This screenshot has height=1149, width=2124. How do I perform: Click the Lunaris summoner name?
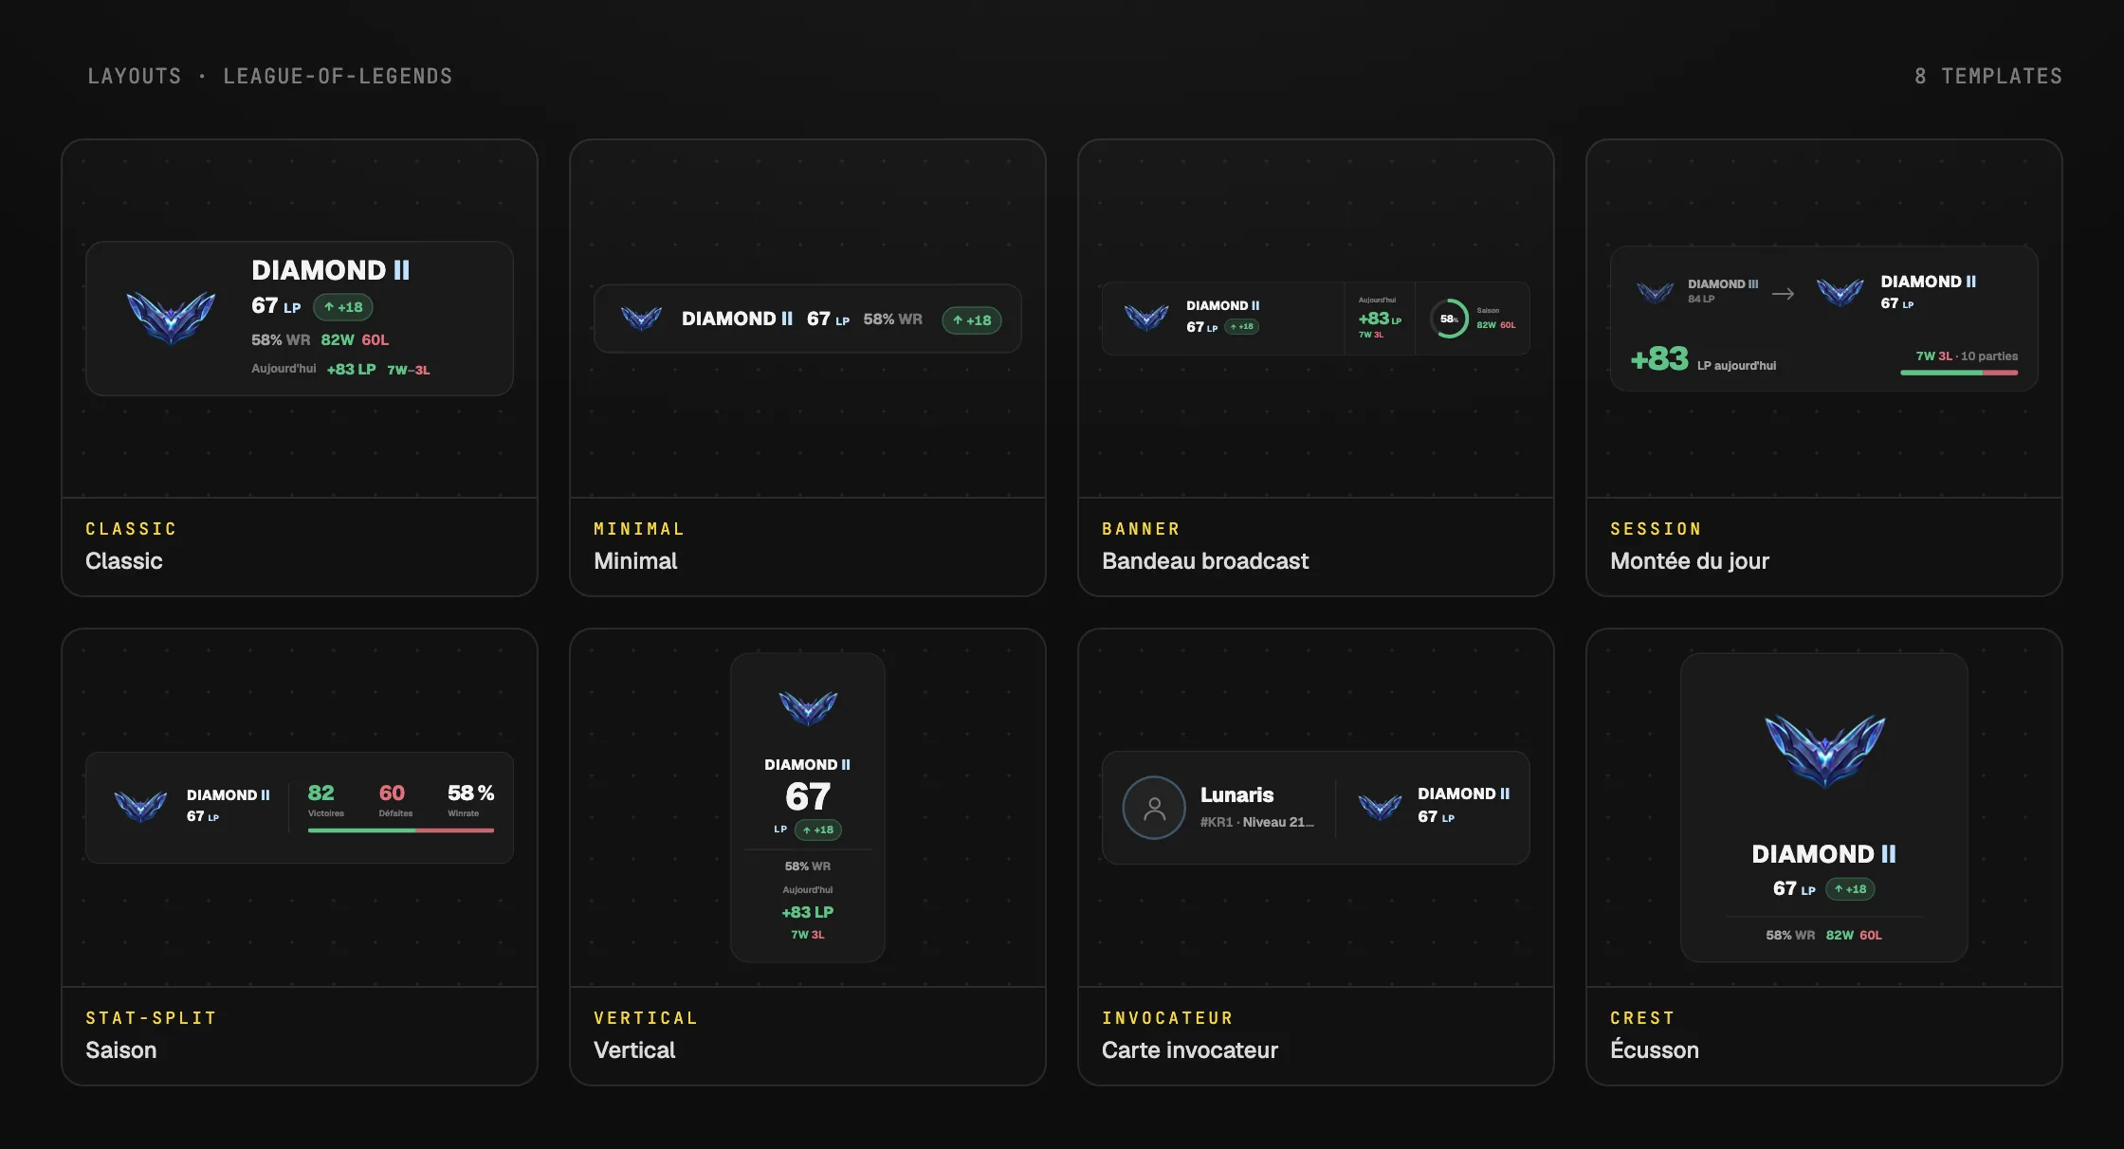(1236, 795)
